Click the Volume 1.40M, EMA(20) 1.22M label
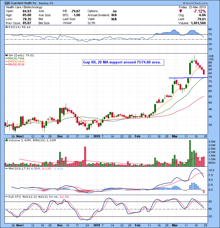The width and height of the screenshot is (220, 228). tap(32, 140)
